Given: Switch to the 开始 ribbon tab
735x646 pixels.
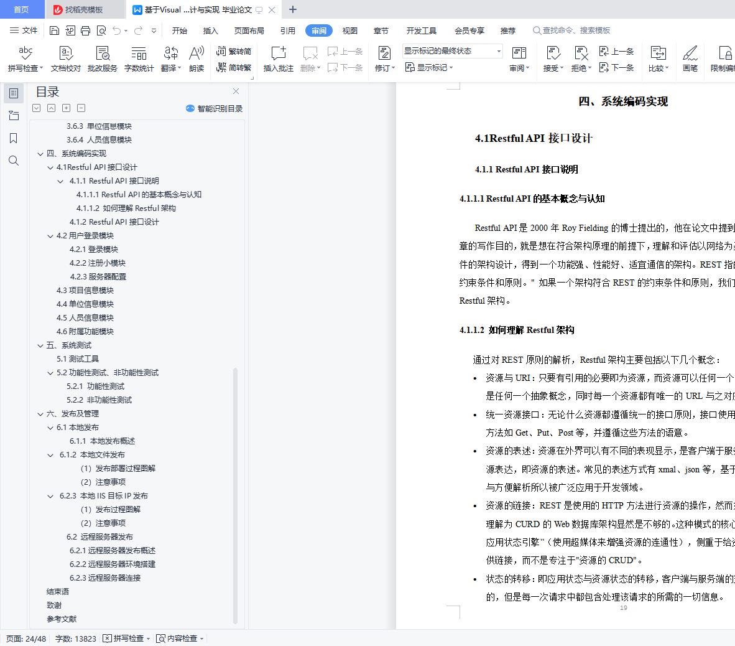Looking at the screenshot, I should (179, 30).
